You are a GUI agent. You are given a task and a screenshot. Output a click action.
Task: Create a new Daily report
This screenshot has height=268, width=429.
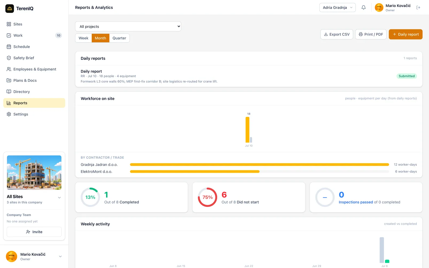[406, 34]
